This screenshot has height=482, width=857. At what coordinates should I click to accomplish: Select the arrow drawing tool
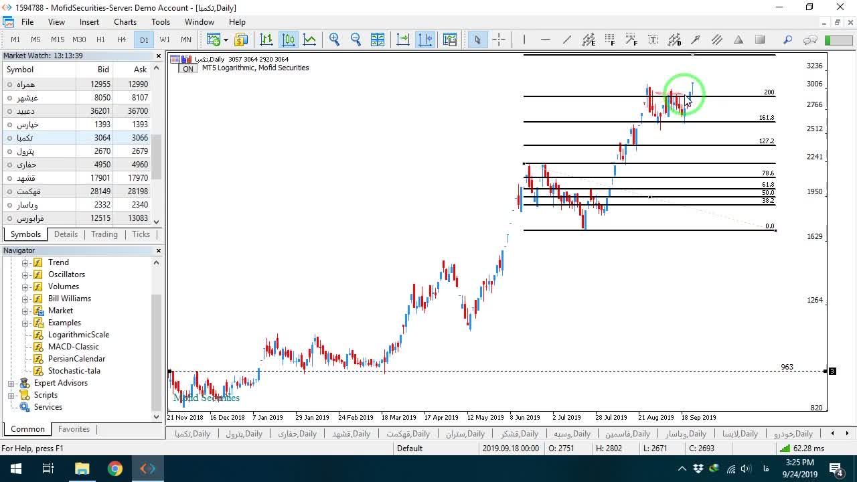click(696, 39)
